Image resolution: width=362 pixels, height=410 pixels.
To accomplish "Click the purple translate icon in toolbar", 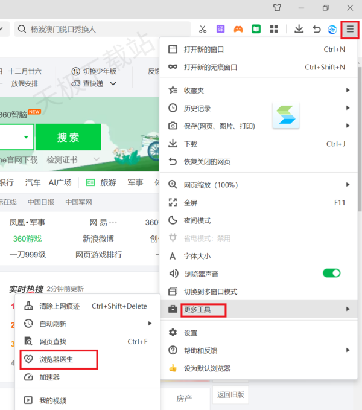I will [221, 29].
